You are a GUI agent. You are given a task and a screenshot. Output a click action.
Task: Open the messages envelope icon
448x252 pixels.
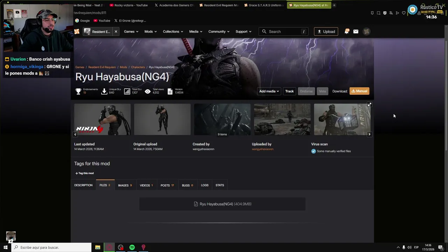[356, 31]
